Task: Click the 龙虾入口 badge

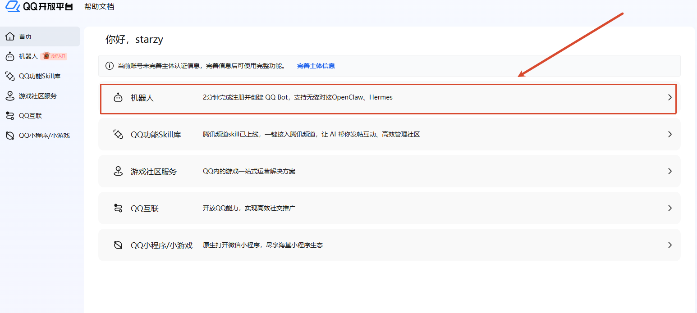Action: click(x=54, y=56)
